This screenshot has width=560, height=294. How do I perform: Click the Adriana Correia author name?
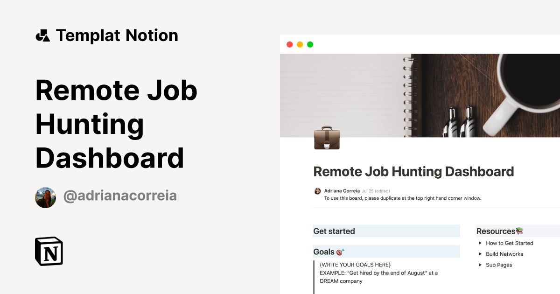coord(342,190)
